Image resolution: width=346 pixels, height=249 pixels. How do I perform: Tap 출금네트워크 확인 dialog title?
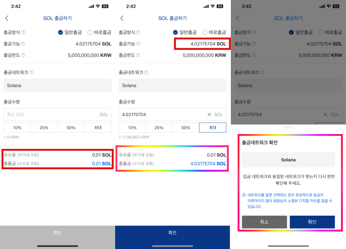pos(260,142)
